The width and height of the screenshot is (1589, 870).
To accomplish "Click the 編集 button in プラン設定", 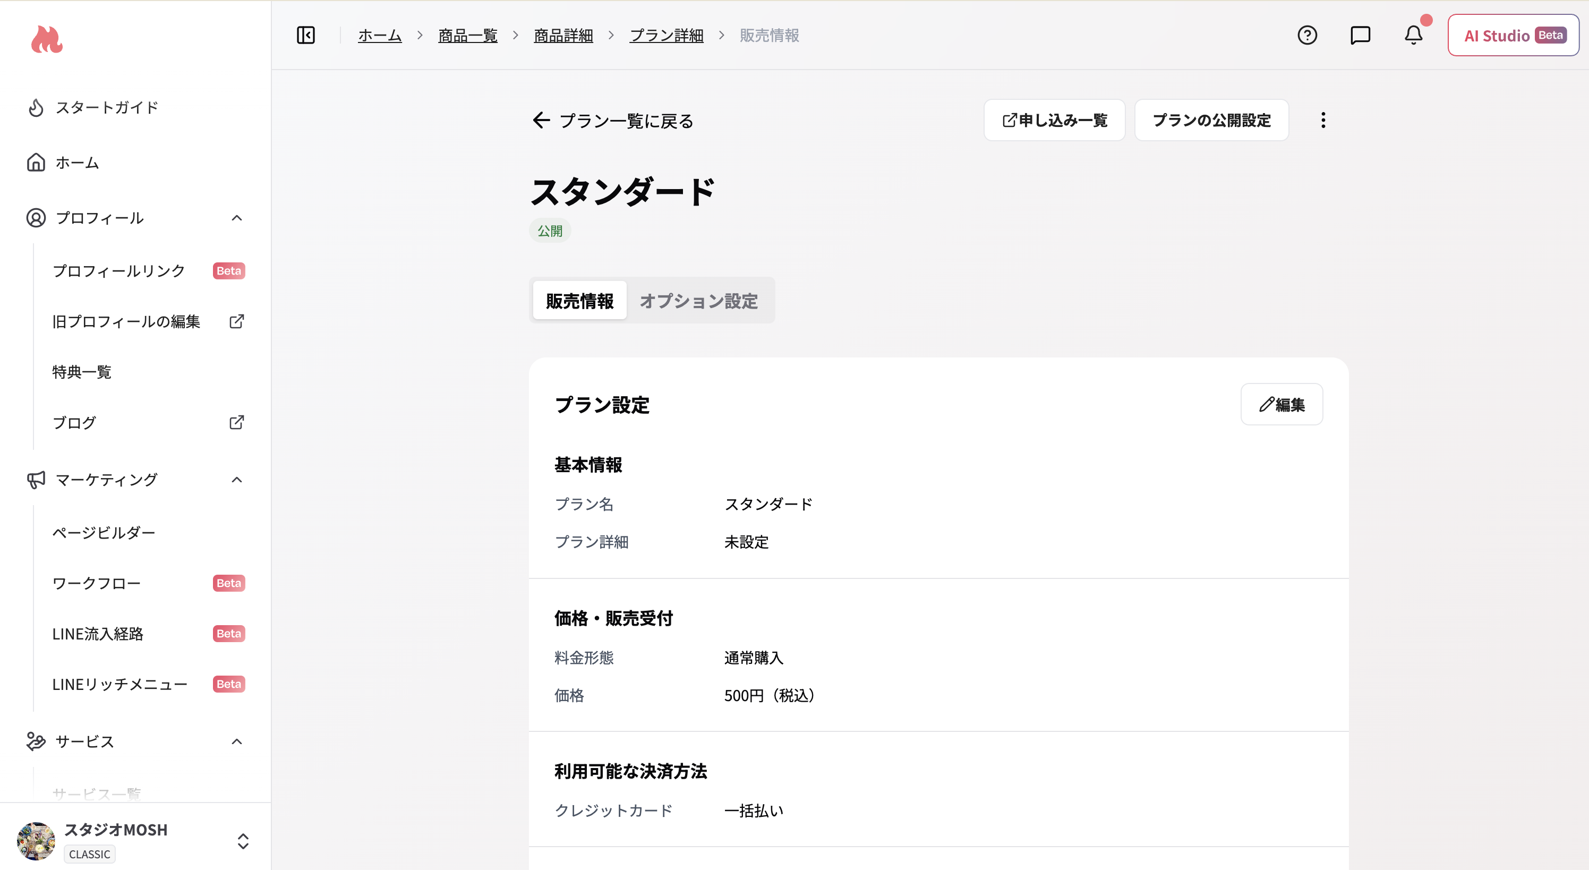I will tap(1282, 405).
